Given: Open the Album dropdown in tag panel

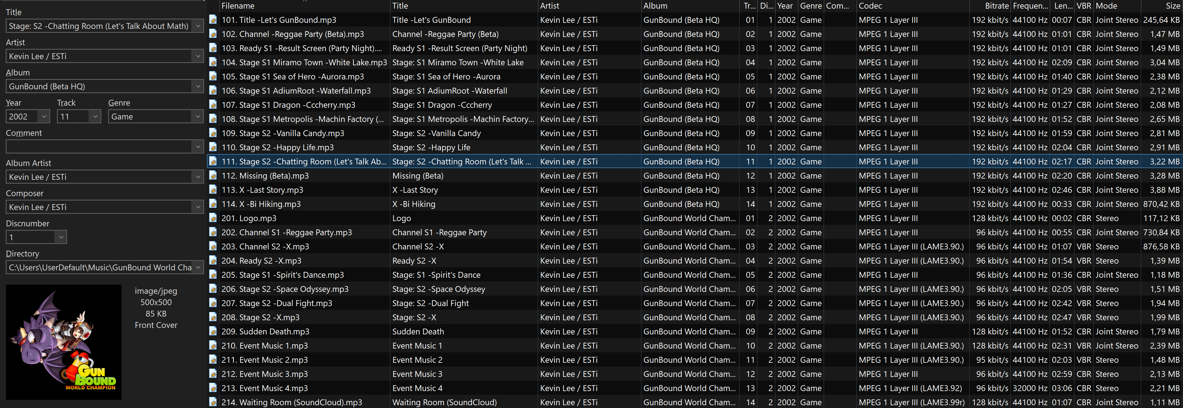Looking at the screenshot, I should pos(197,86).
